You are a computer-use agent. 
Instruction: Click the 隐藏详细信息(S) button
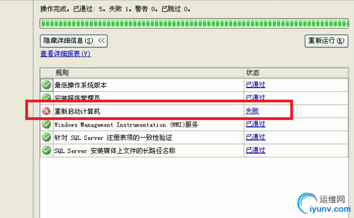tap(74, 41)
